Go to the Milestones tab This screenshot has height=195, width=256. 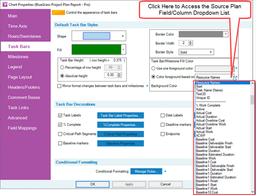[18, 57]
